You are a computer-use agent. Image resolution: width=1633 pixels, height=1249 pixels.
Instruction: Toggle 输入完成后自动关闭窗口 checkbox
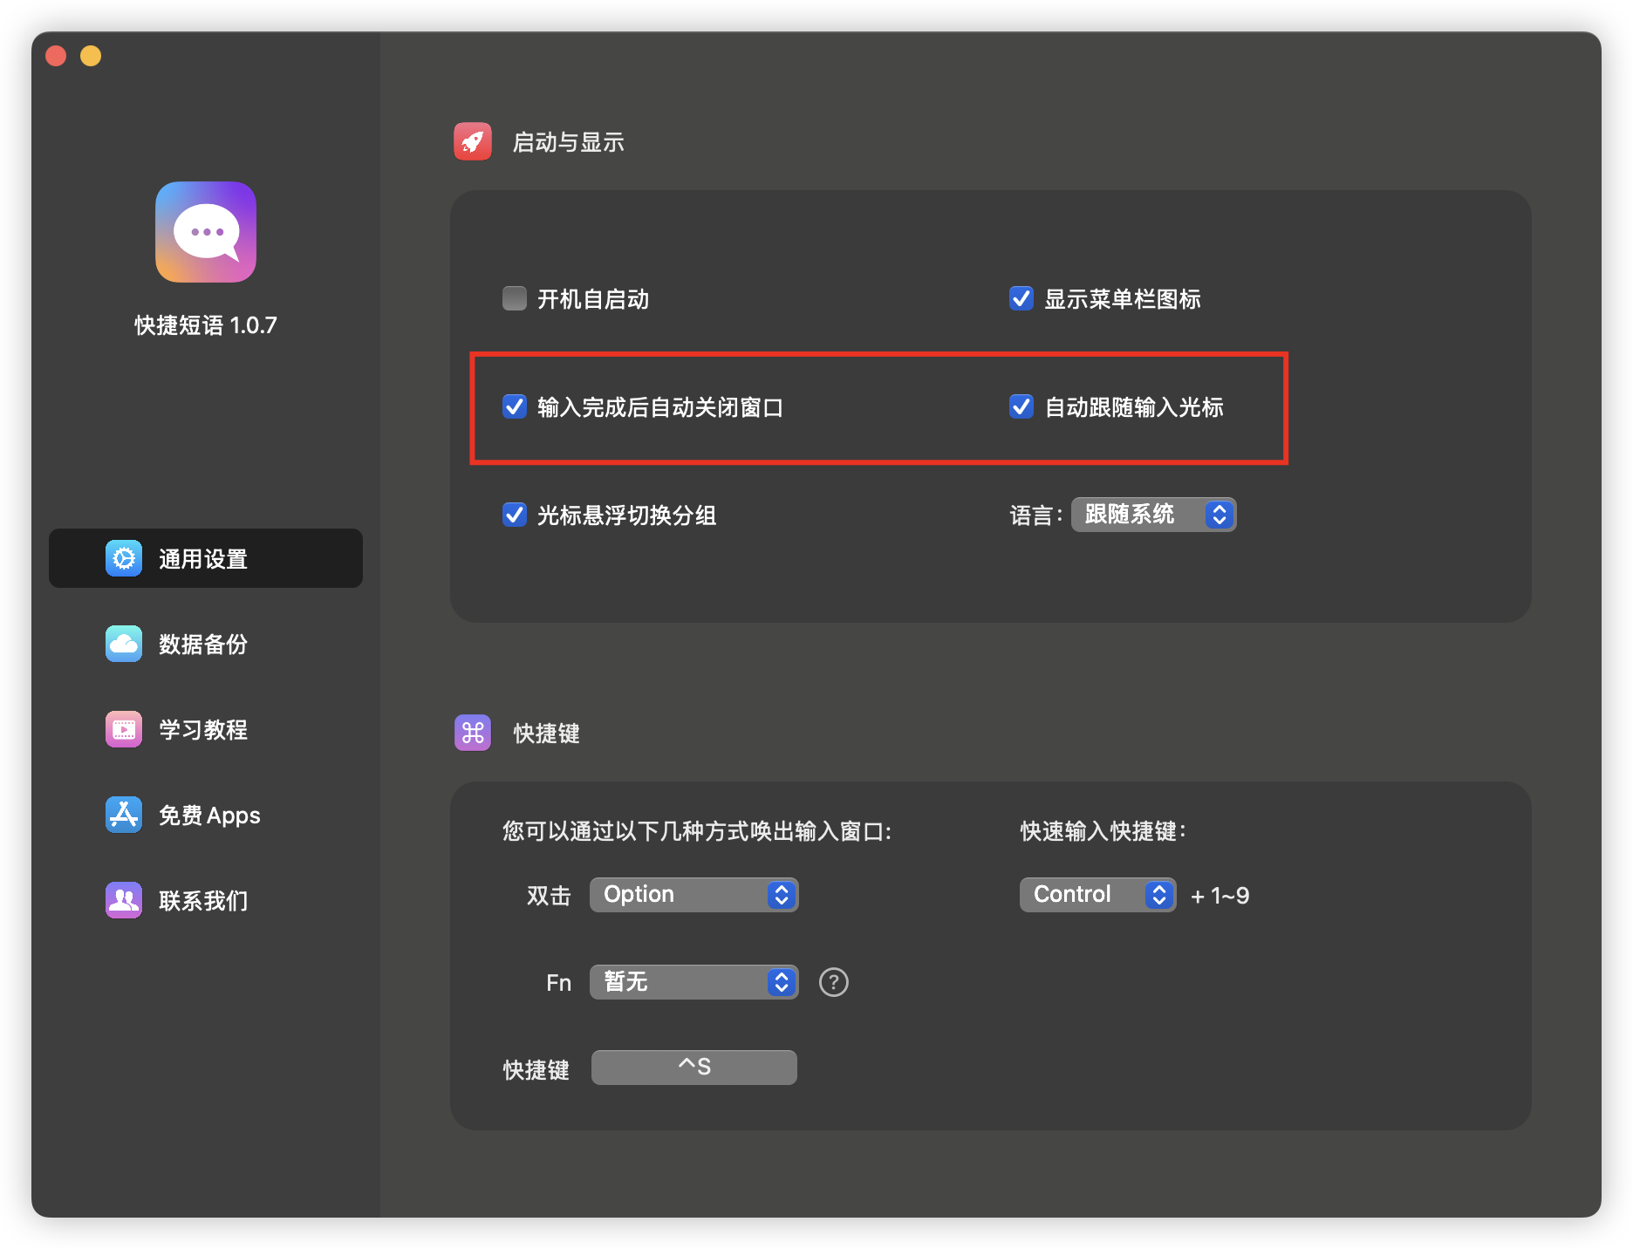(515, 406)
